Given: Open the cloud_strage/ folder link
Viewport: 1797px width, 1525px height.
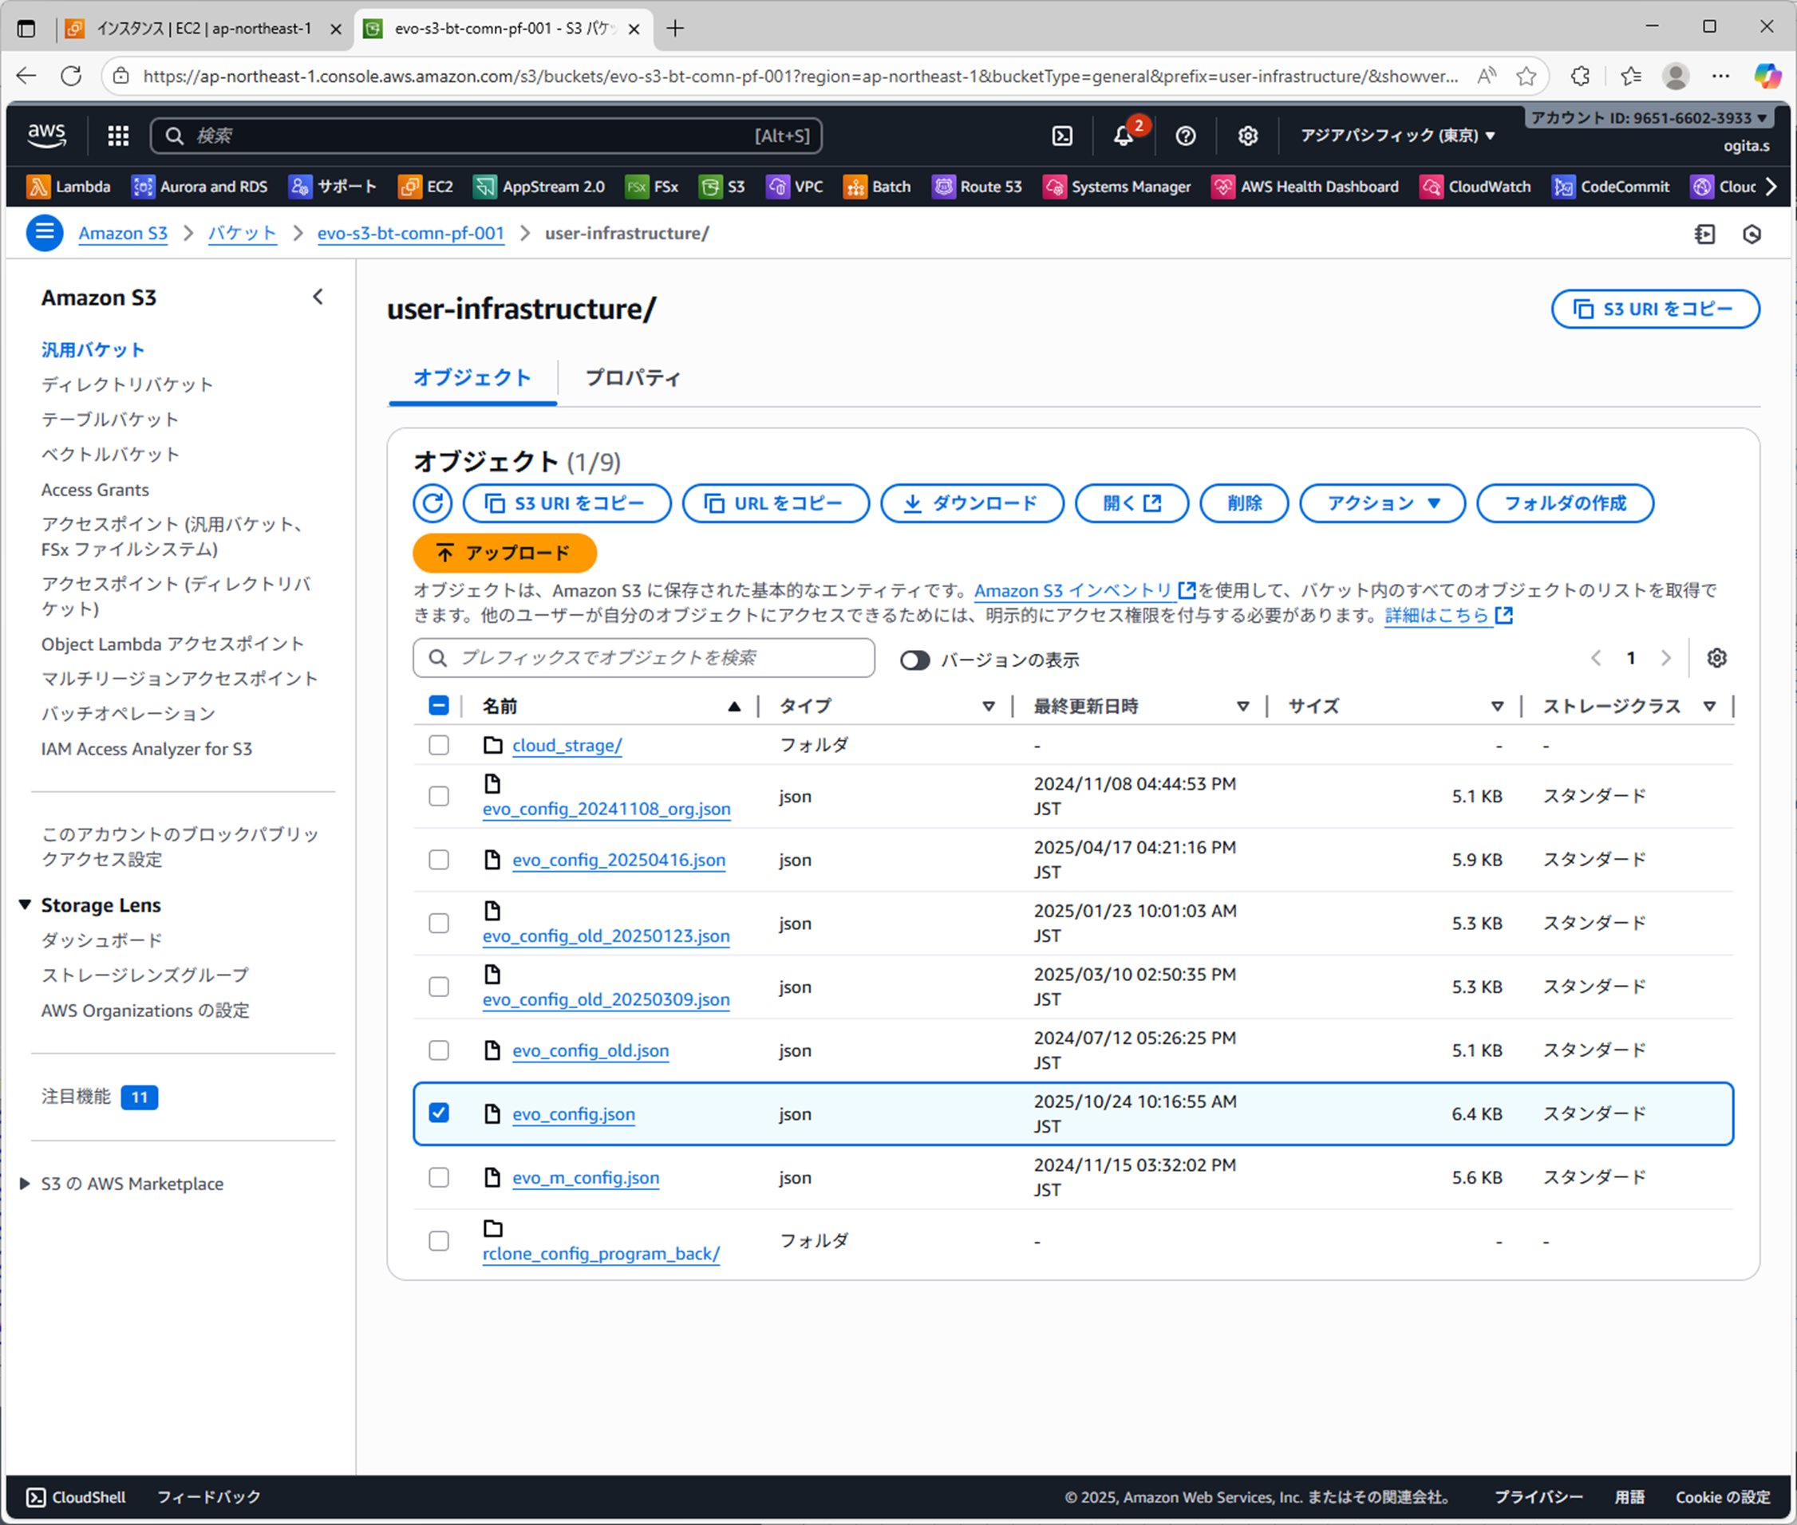Looking at the screenshot, I should (567, 745).
